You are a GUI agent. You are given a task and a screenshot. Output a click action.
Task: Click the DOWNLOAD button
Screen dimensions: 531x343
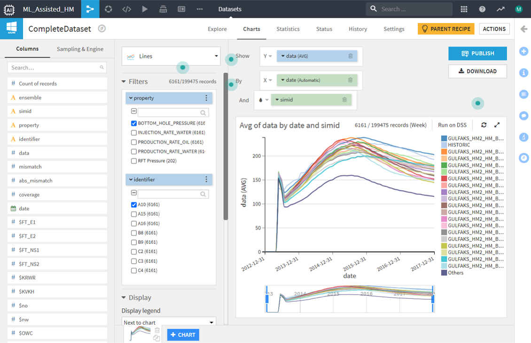477,71
